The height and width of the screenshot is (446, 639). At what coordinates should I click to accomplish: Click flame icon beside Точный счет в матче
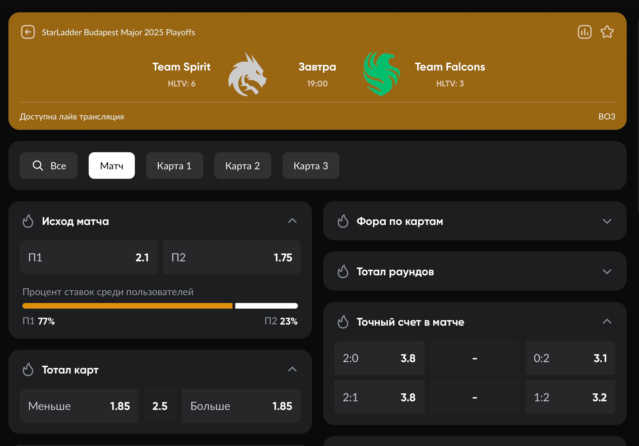[x=343, y=322]
